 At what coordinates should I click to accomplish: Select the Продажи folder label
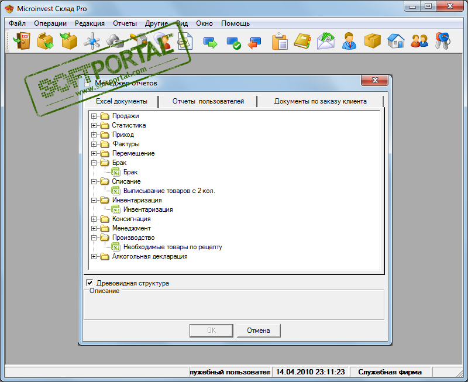[x=125, y=116]
